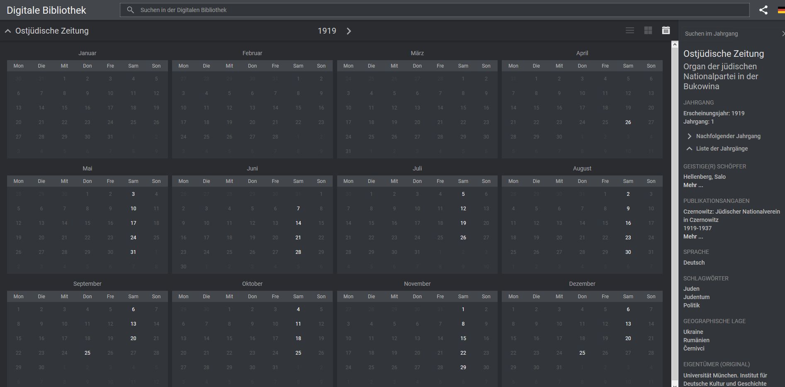Collapse Ostjüdische Zeitung title chevron
The image size is (785, 387).
point(8,31)
